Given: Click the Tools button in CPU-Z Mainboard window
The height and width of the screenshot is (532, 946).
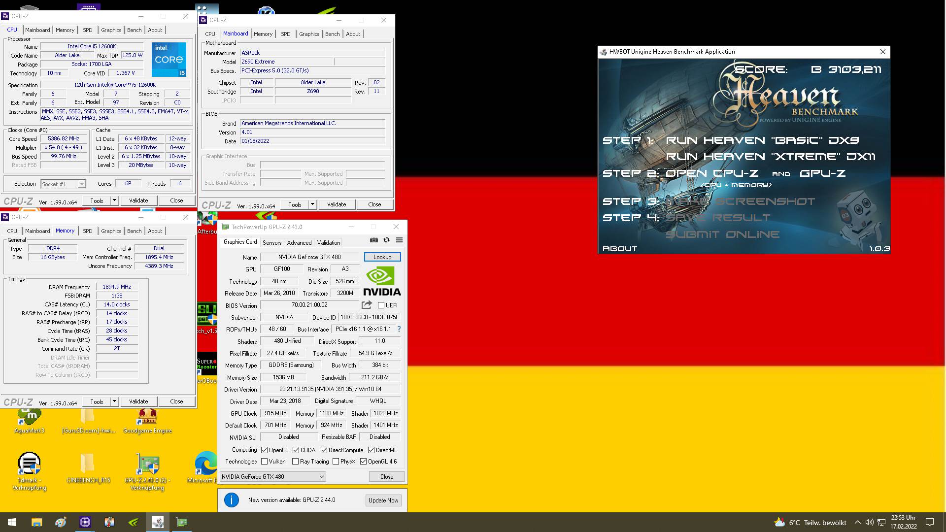Looking at the screenshot, I should pyautogui.click(x=295, y=204).
